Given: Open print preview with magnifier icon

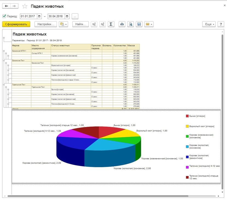Looking at the screenshot, I should (x=131, y=24).
